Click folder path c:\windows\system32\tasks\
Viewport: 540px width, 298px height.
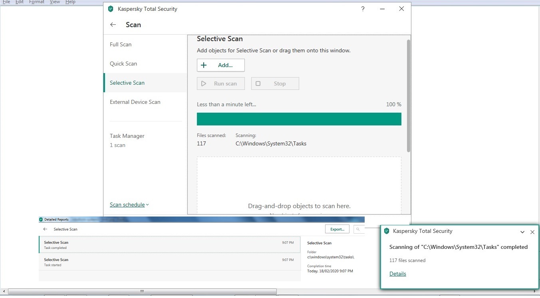point(331,257)
